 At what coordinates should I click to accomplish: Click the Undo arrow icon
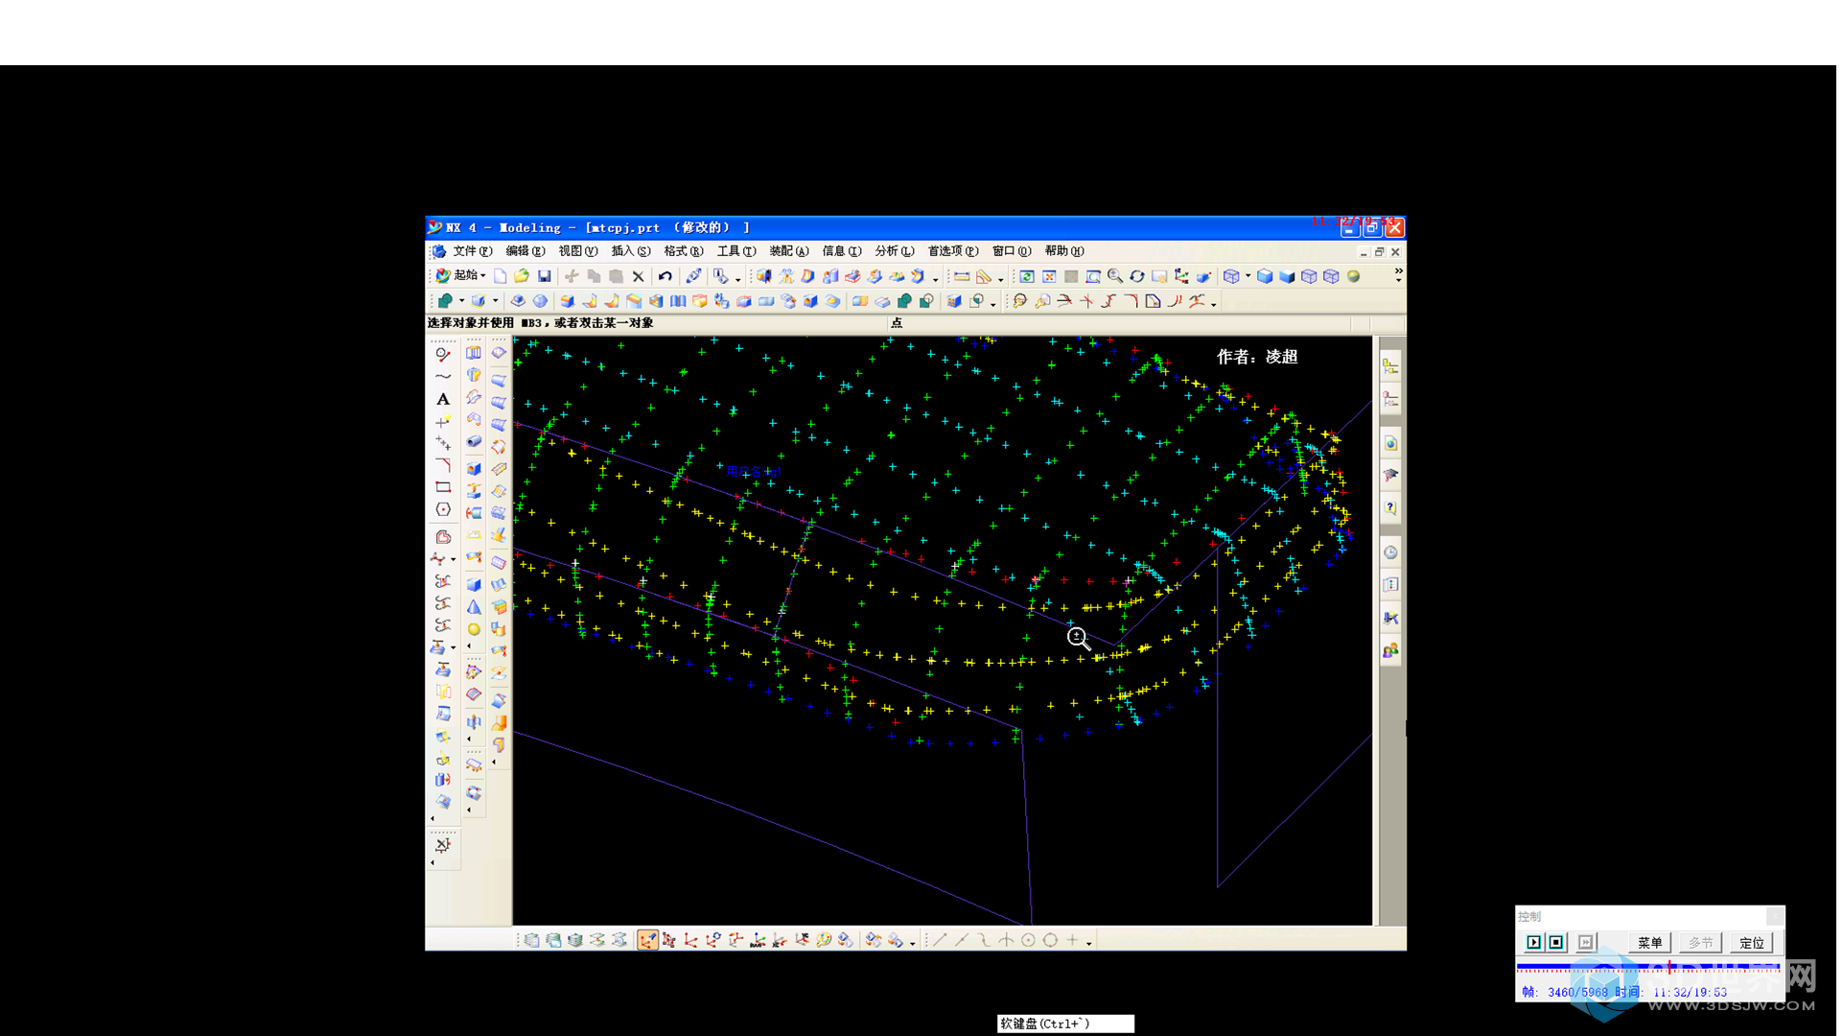(x=664, y=276)
